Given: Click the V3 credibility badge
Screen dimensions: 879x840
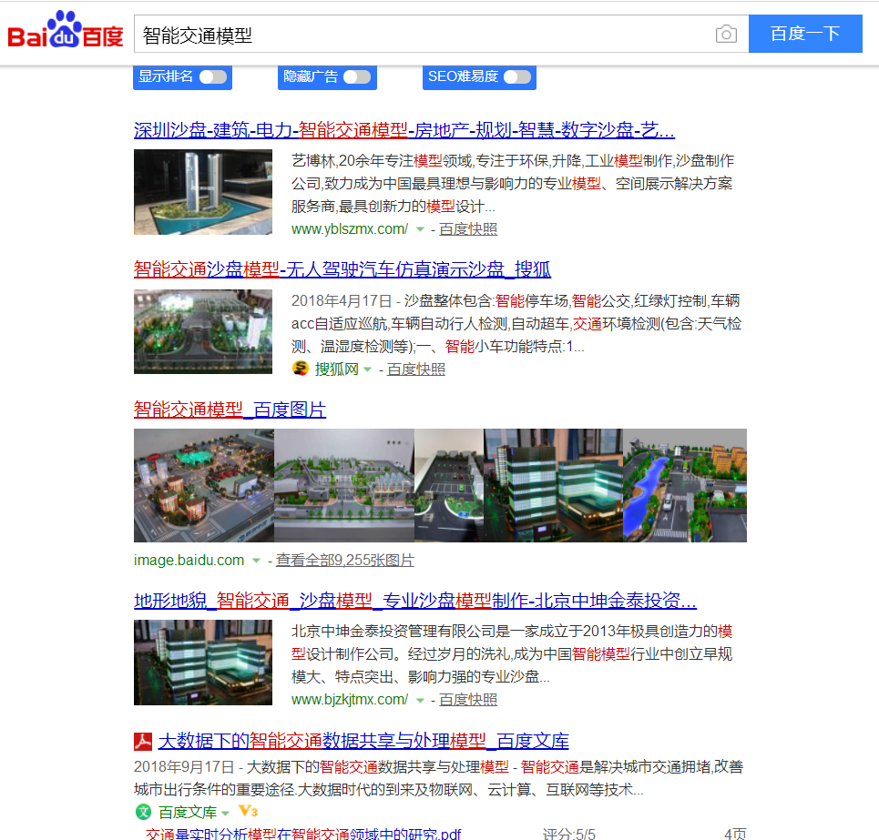Looking at the screenshot, I should click(x=248, y=811).
